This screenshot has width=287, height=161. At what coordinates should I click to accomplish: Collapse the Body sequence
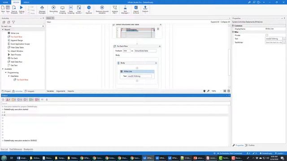[156, 63]
